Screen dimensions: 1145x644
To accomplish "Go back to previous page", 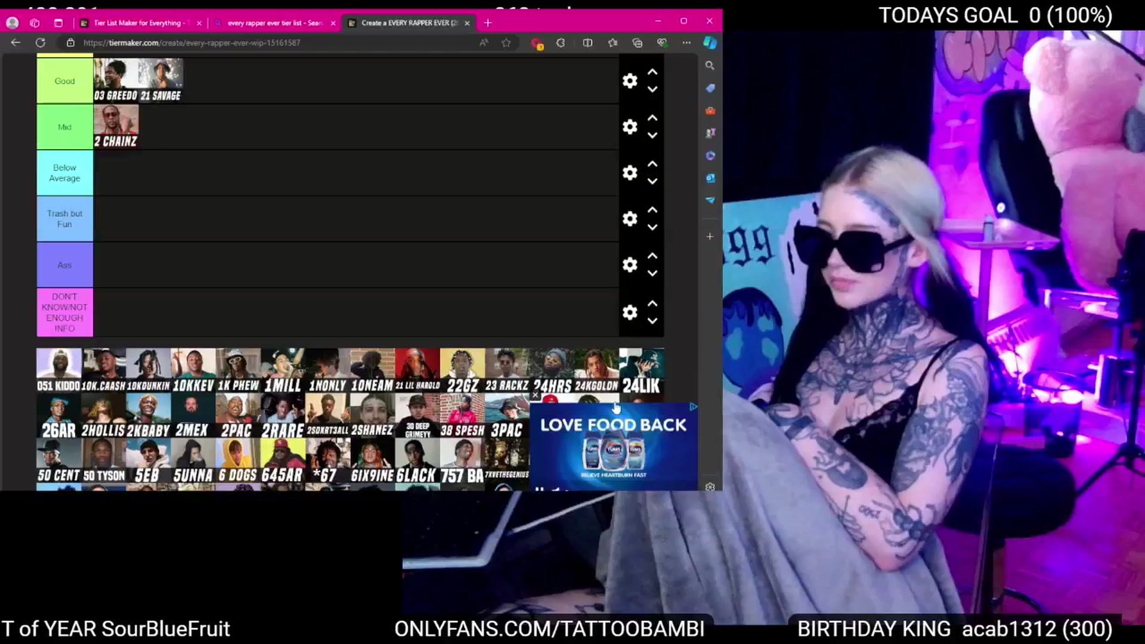I will point(16,42).
